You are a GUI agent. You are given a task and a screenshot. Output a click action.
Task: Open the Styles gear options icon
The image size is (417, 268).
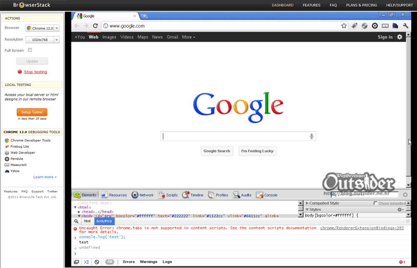coord(400,210)
